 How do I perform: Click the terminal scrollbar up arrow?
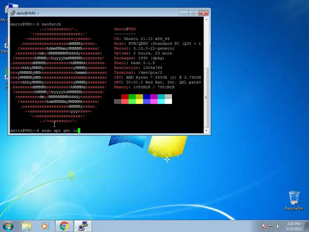click(206, 19)
